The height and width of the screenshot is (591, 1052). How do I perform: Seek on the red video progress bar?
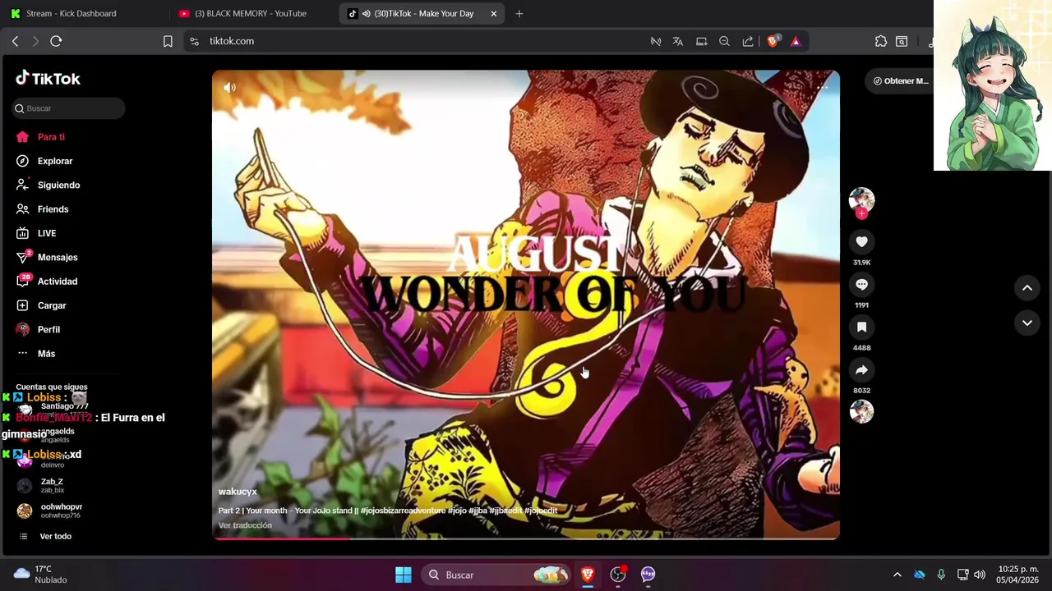(526, 538)
